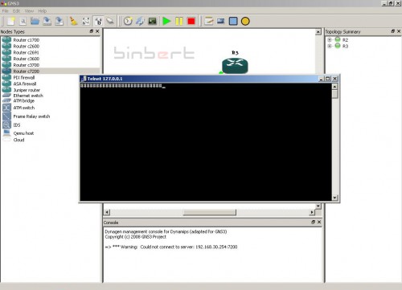Expand the R3 node in Topology Summary
402x290 pixels.
[x=330, y=46]
